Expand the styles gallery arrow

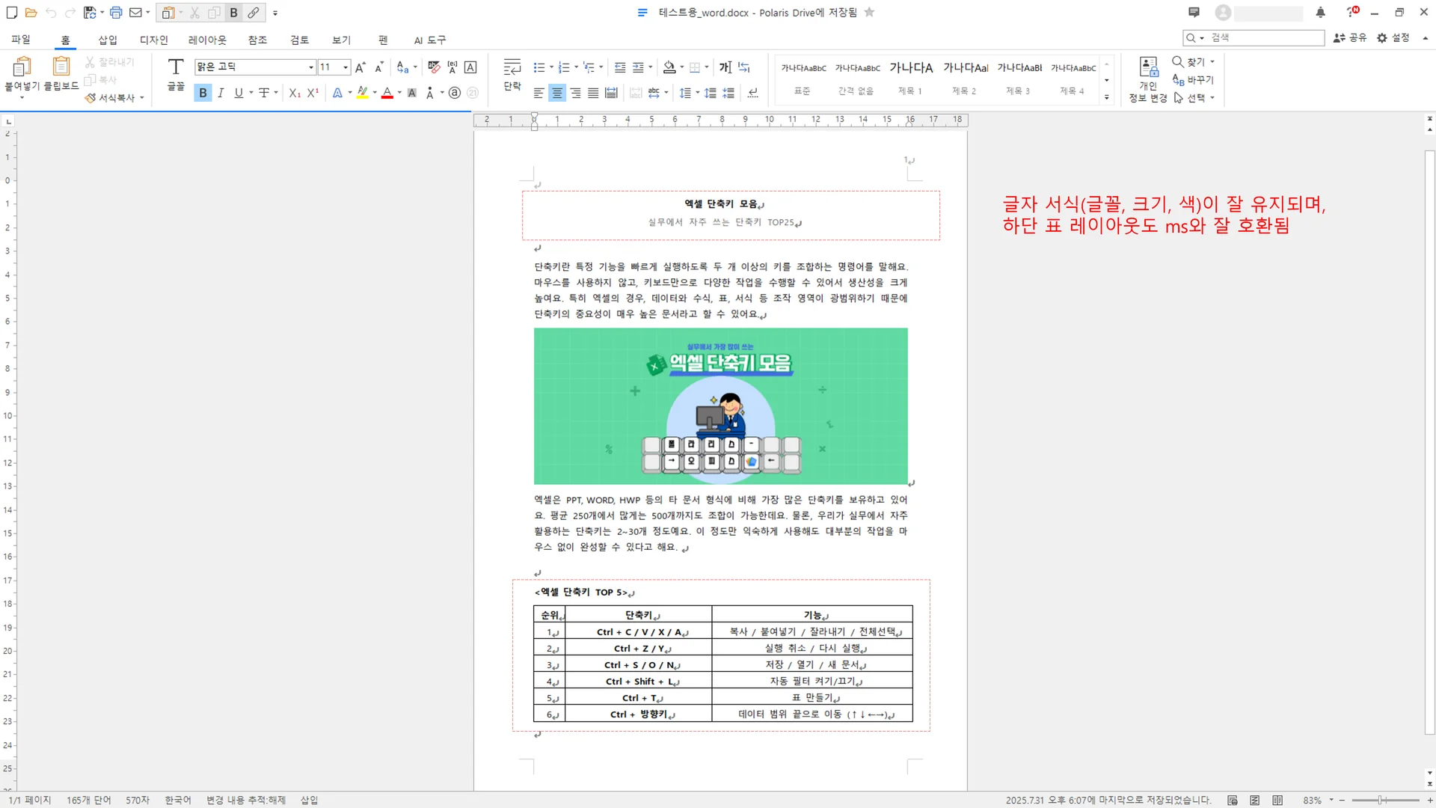pyautogui.click(x=1106, y=96)
